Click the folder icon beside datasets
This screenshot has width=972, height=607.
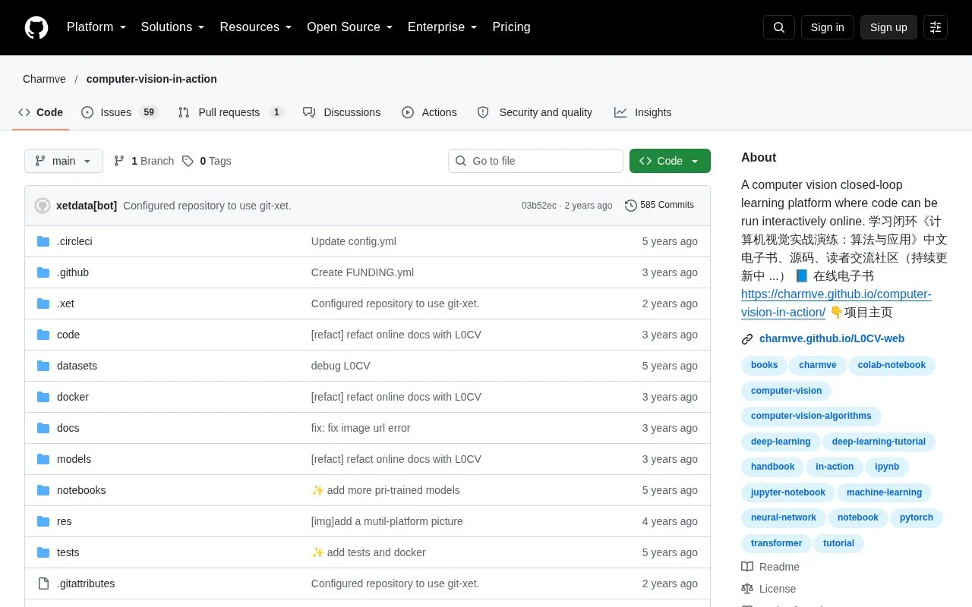tap(43, 366)
